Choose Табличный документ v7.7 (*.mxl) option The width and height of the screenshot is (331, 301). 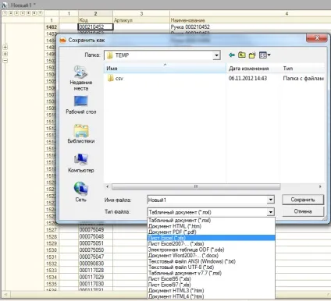point(211,273)
